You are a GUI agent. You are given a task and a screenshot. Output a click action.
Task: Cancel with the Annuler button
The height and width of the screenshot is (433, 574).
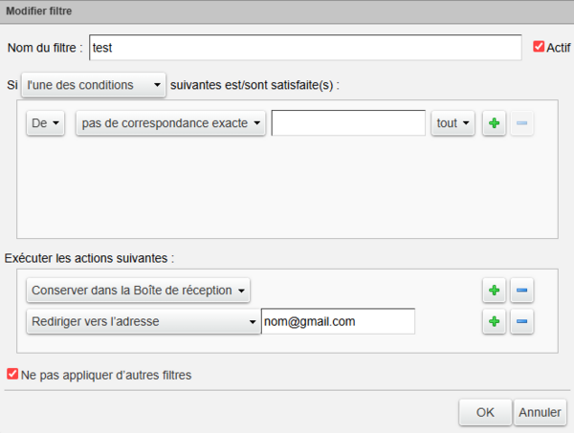540,412
